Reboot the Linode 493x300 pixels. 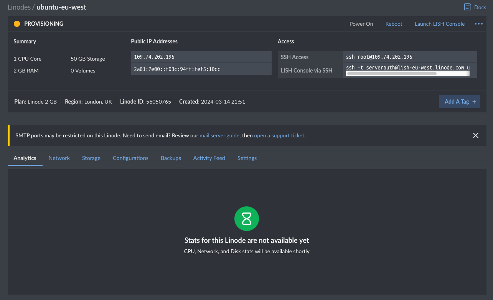pos(394,24)
